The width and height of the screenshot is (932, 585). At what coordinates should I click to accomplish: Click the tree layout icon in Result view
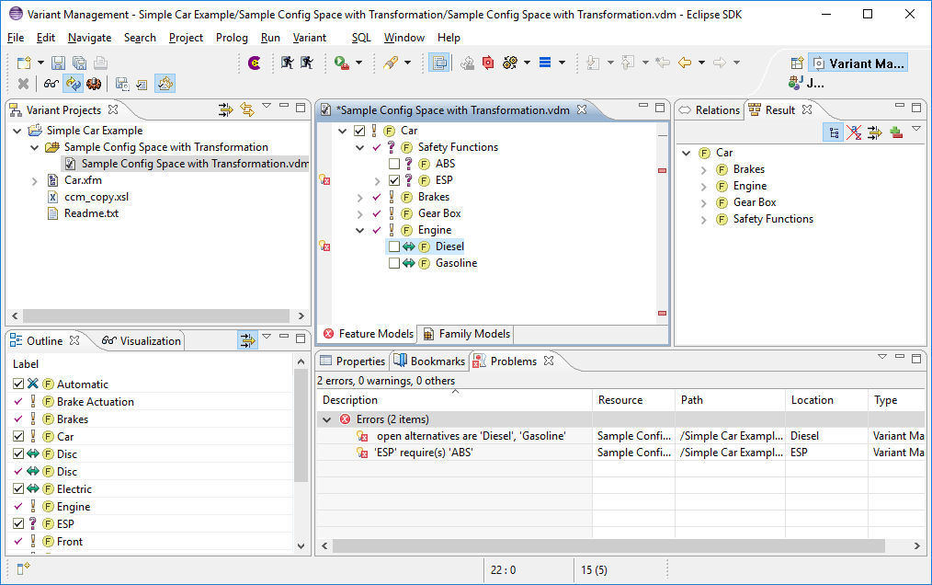tap(834, 132)
